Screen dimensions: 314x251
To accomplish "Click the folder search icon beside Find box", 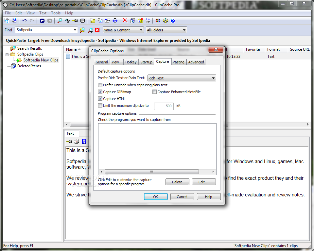I will pyautogui.click(x=82, y=30).
